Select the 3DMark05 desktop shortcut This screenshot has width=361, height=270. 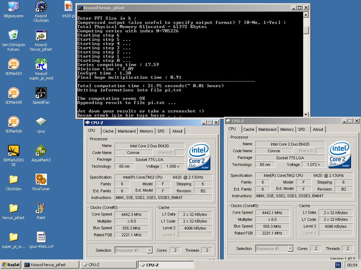click(14, 96)
